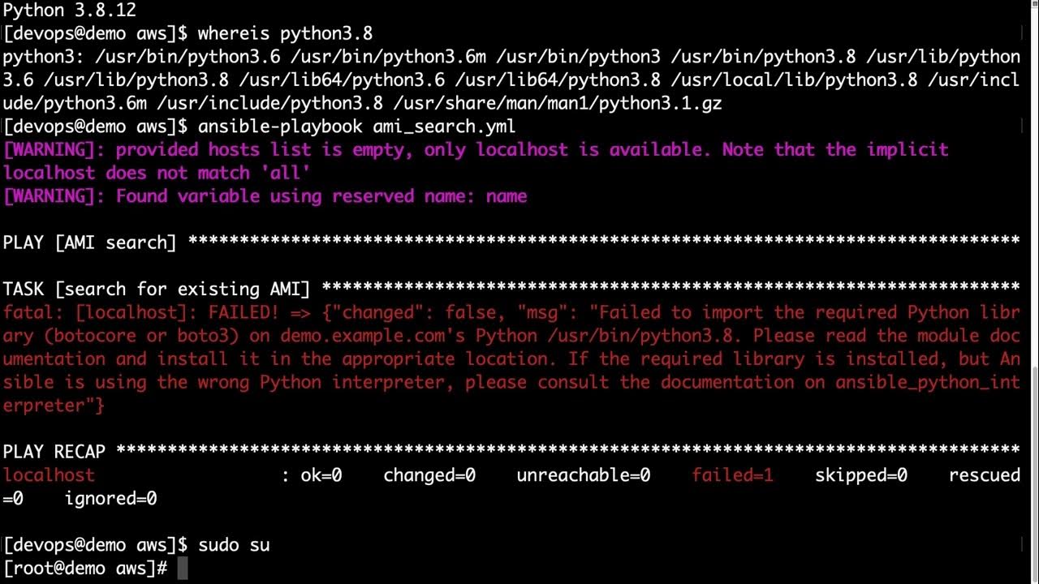Click the 'PLAY [AMI search]' heading
This screenshot has width=1039, height=584.
[89, 243]
